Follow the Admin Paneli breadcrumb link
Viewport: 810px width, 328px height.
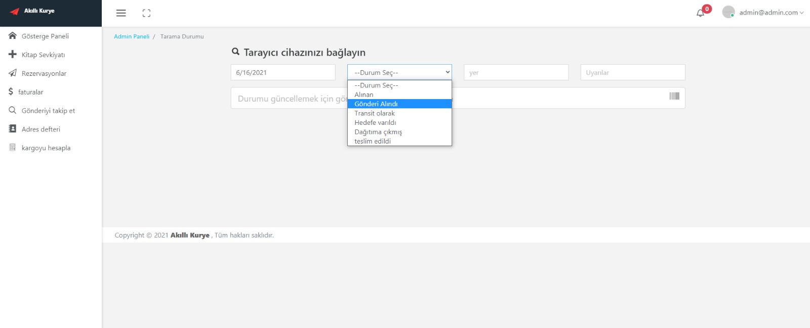132,36
